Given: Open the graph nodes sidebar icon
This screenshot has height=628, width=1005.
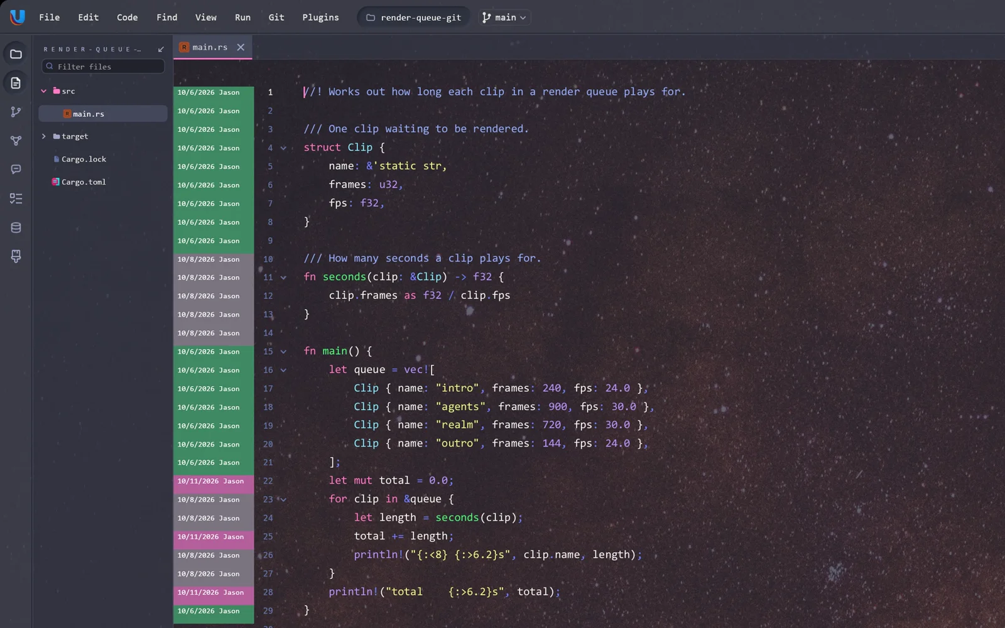Looking at the screenshot, I should (16, 141).
